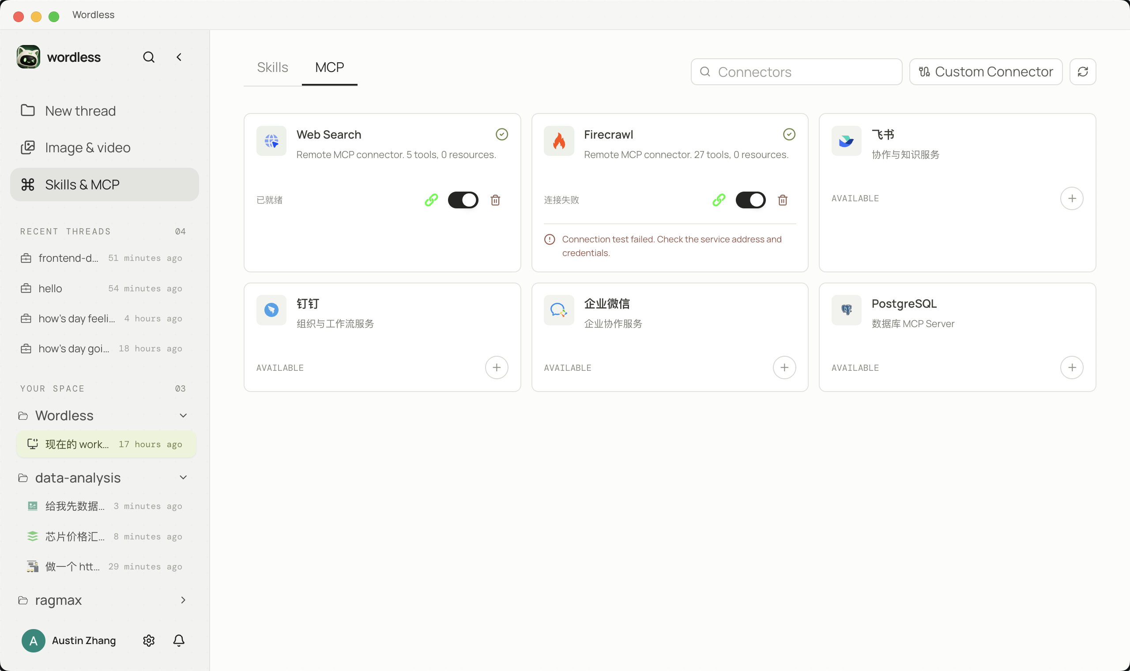Open Firecrawl connector link icon
The height and width of the screenshot is (671, 1130).
tap(719, 200)
